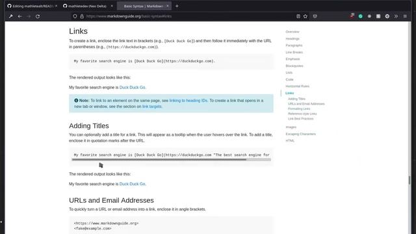The width and height of the screenshot is (416, 234).
Task: Go to Formatting Links sidebar sub-item
Action: click(299, 109)
